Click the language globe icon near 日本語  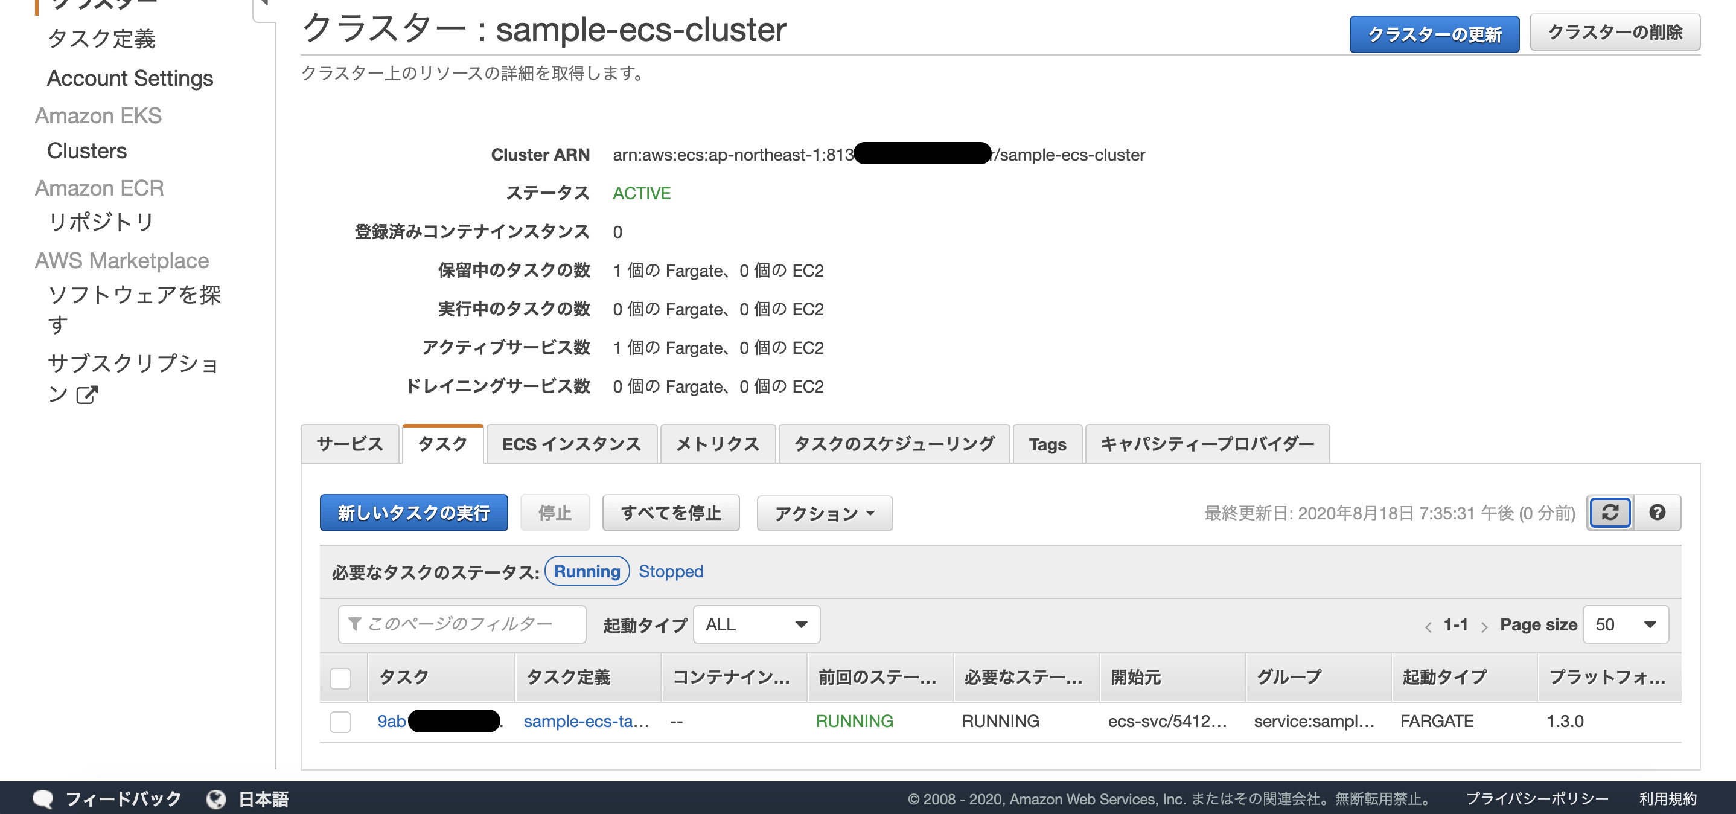(x=215, y=798)
